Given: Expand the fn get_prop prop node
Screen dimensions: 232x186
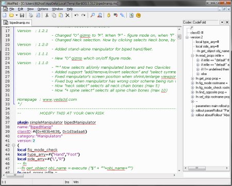Looking at the screenshot, I should (x=192, y=79).
